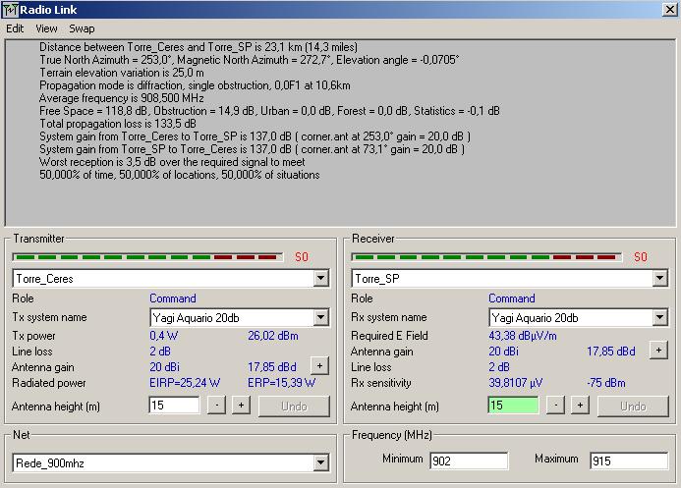The image size is (681, 488).
Task: Decrease transmitter antenna height with minus
Action: (216, 406)
